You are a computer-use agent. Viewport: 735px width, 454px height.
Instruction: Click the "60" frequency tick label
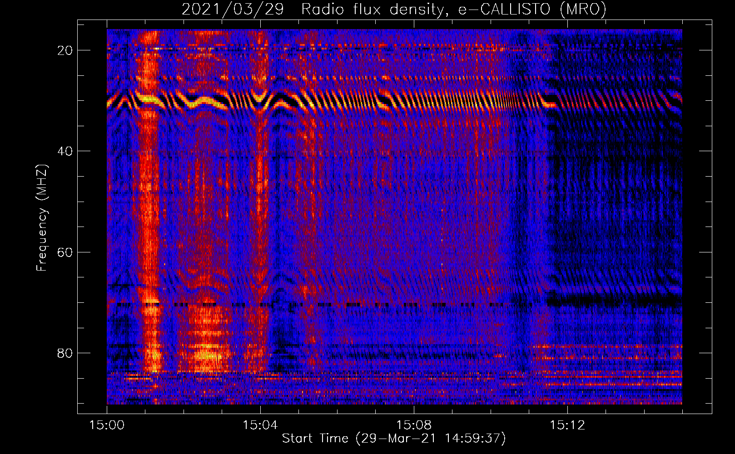65,252
